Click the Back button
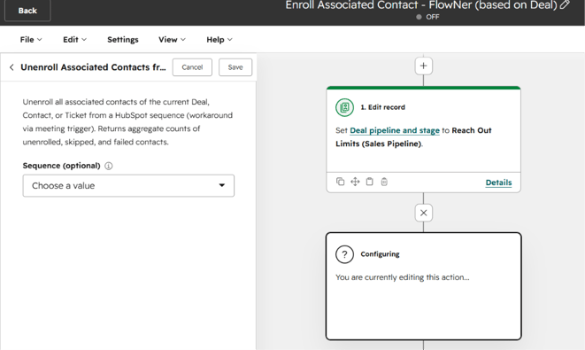The image size is (585, 350). 27,11
